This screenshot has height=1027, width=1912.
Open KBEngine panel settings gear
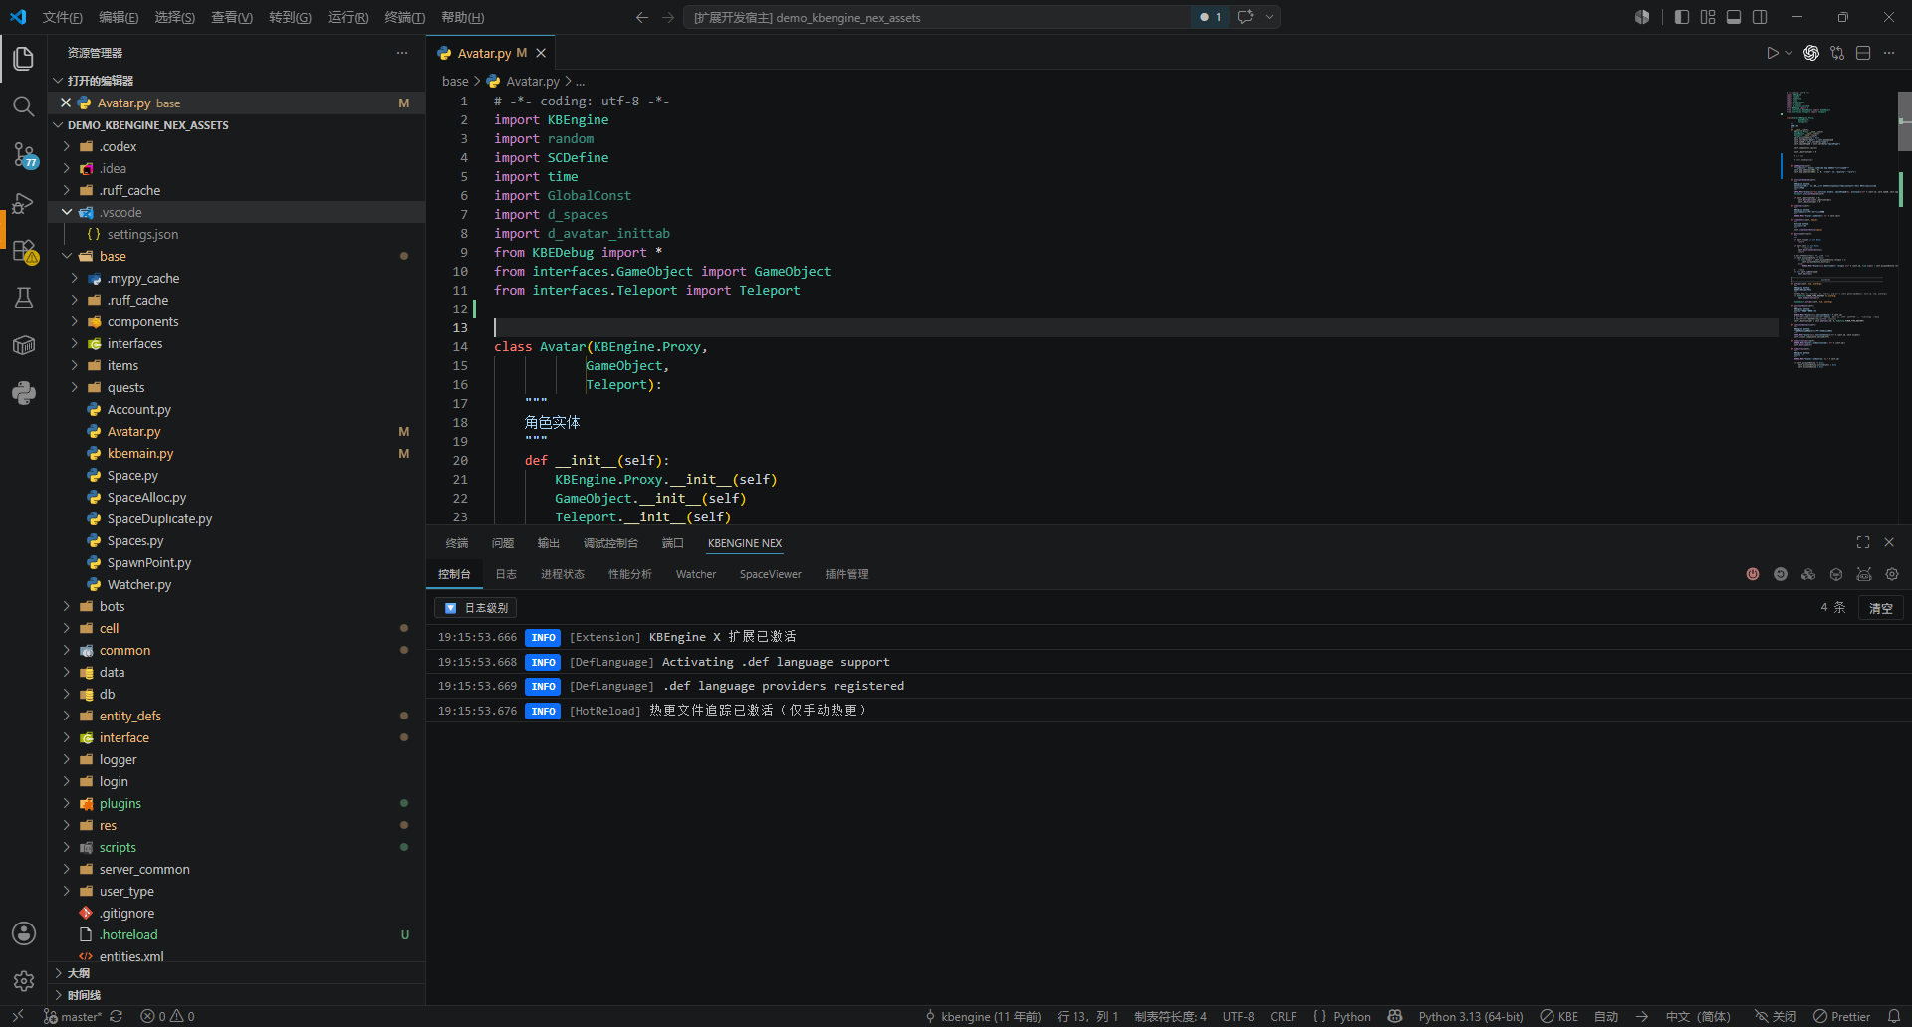click(x=1892, y=574)
